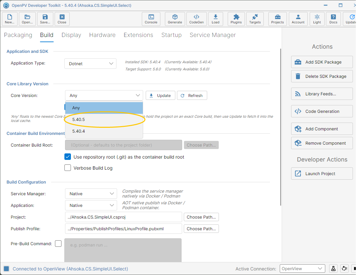Viewport: 363px width, 275px height.
Task: Open CodeGen from the toolbar
Action: pos(196,19)
